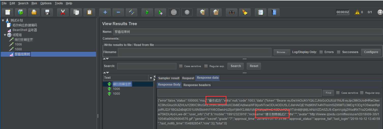Enable the Errors checkbox
This screenshot has width=383, height=129.
(x=321, y=52)
